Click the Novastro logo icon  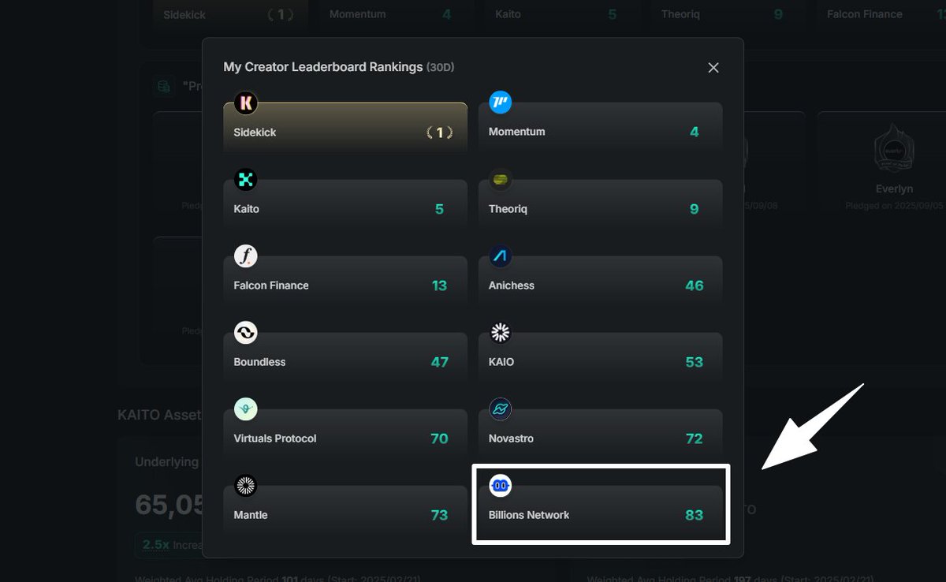501,409
